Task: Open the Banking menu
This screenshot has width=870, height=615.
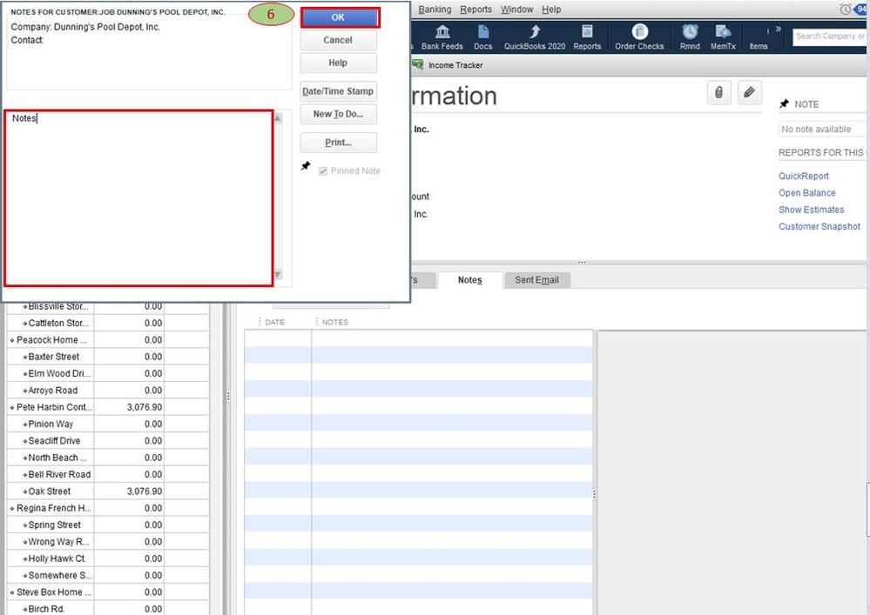Action: pyautogui.click(x=435, y=10)
